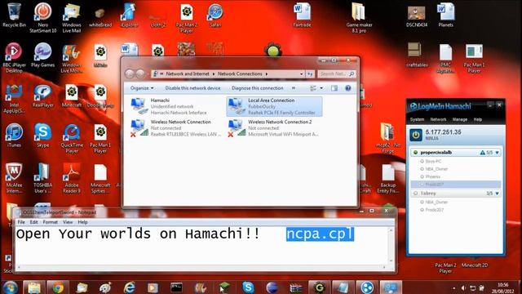
Task: Launch Google Chrome from the taskbar
Action: tap(58, 287)
